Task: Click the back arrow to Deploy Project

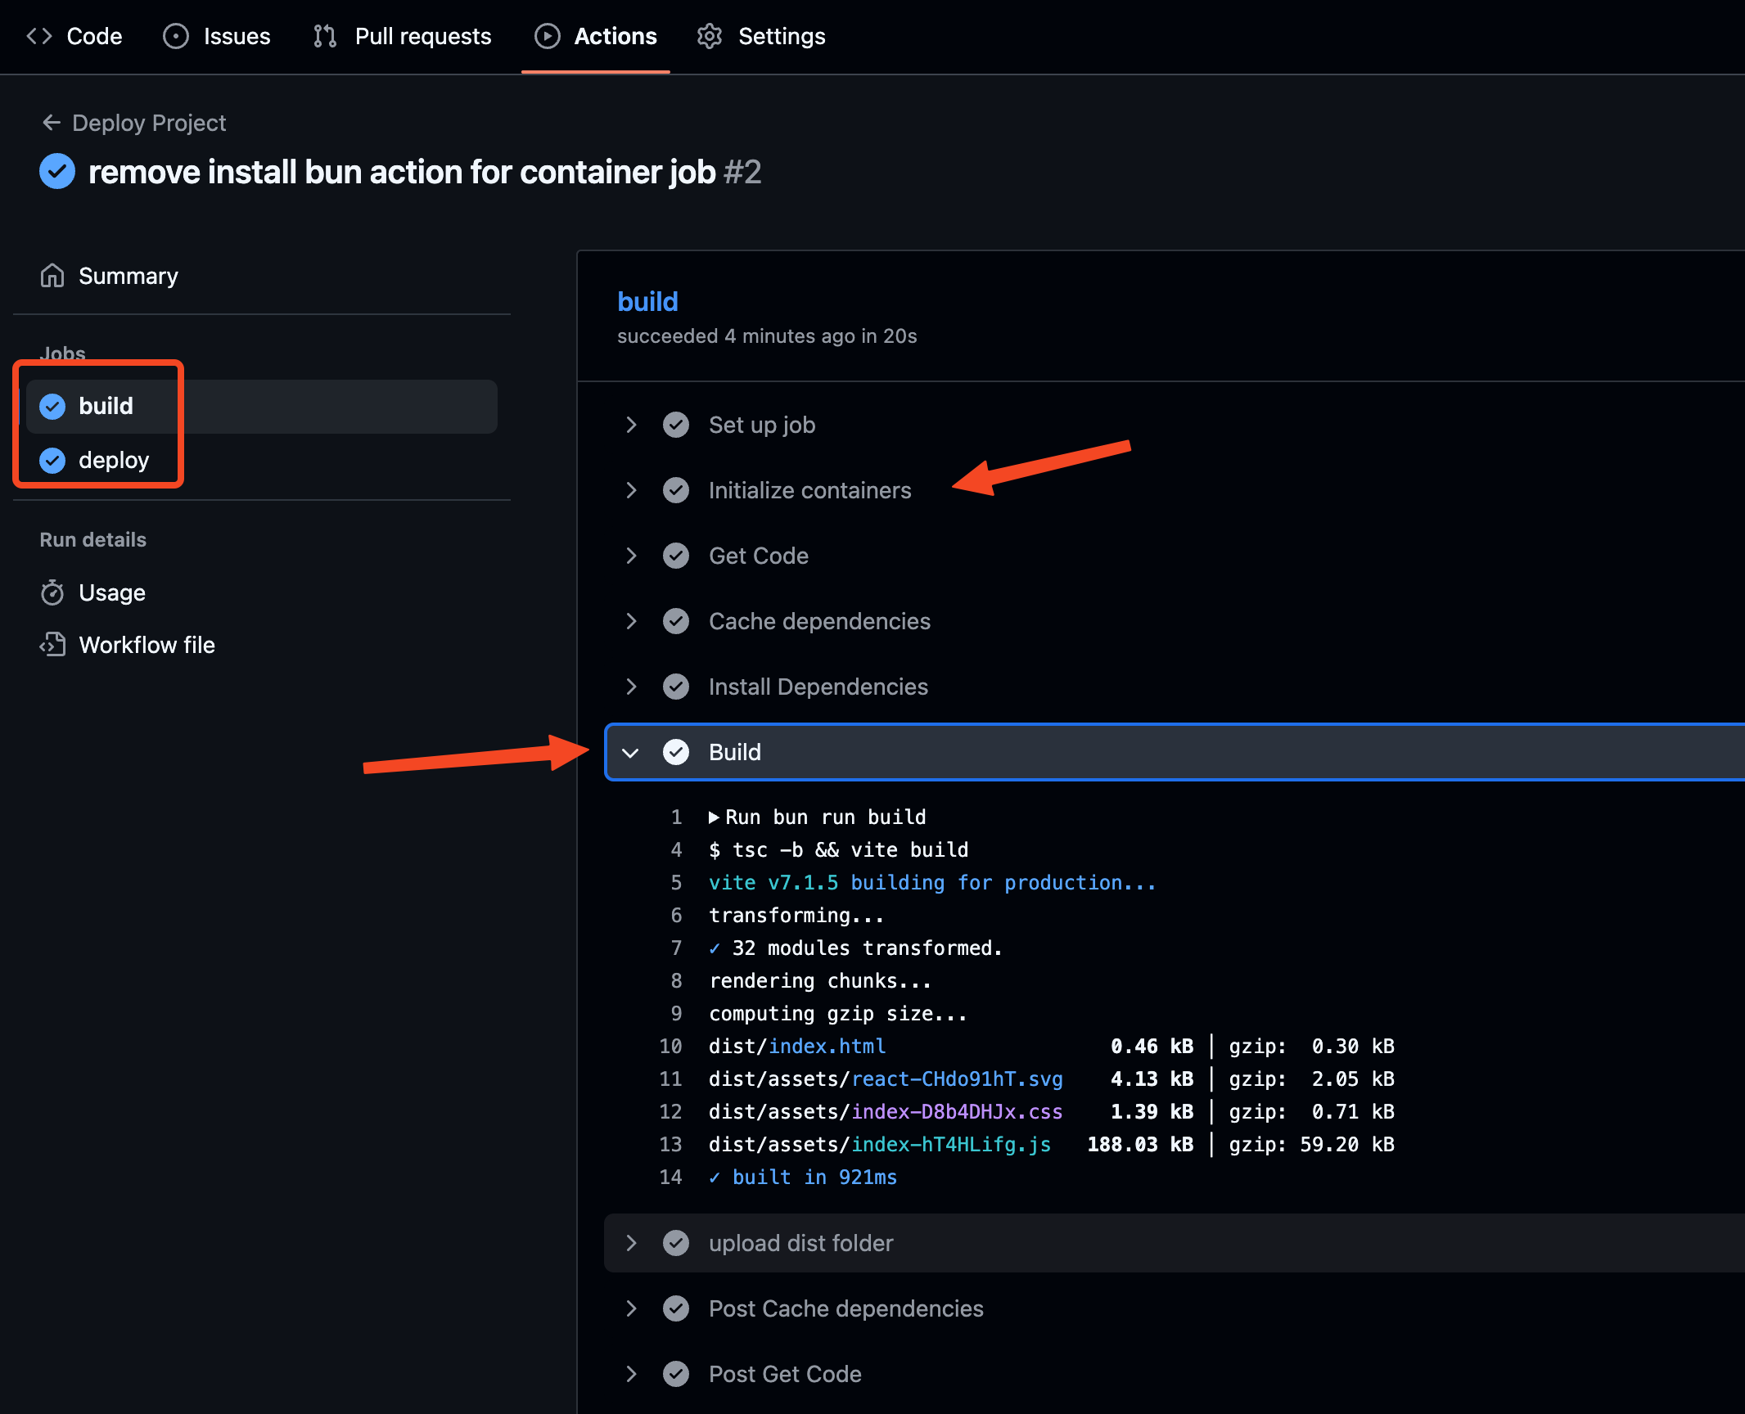Action: (x=51, y=123)
